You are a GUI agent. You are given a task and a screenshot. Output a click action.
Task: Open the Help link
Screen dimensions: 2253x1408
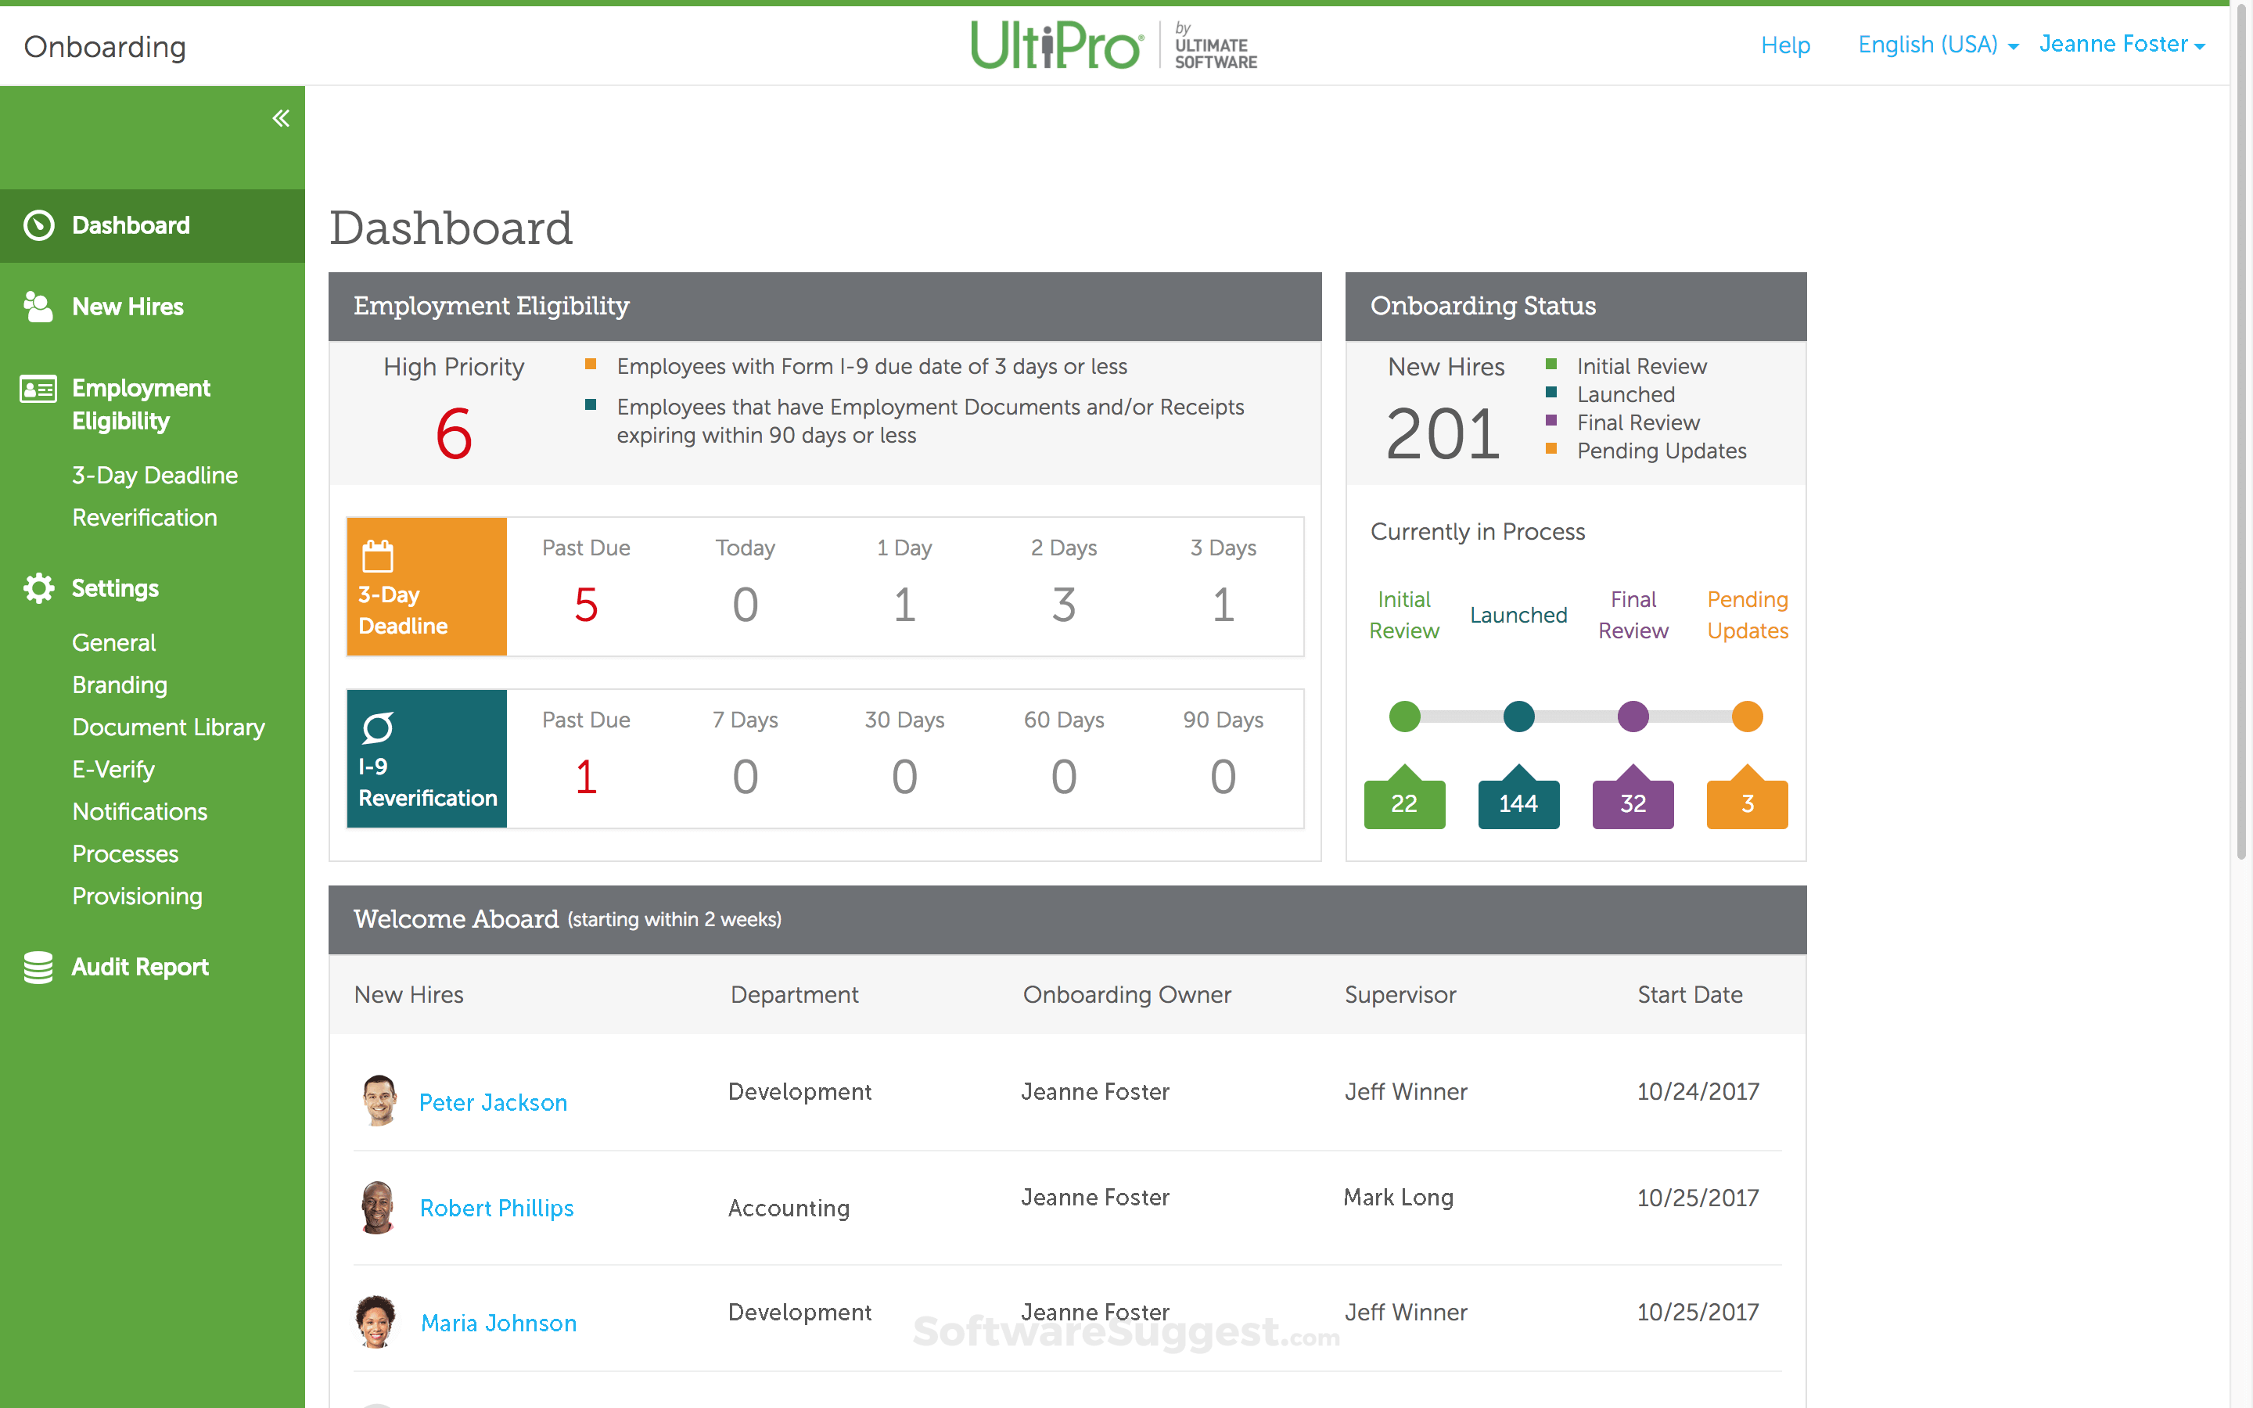coord(1784,44)
